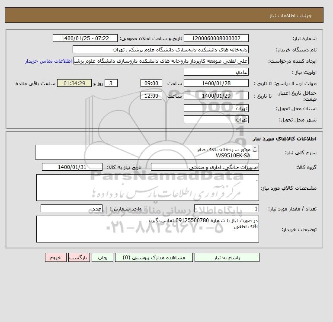Click the تعداد / مقدار مورد نیاز label
Screen dimensions: 333x322
[x=292, y=209]
